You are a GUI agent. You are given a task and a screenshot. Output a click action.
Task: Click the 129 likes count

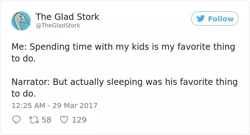coord(79,120)
